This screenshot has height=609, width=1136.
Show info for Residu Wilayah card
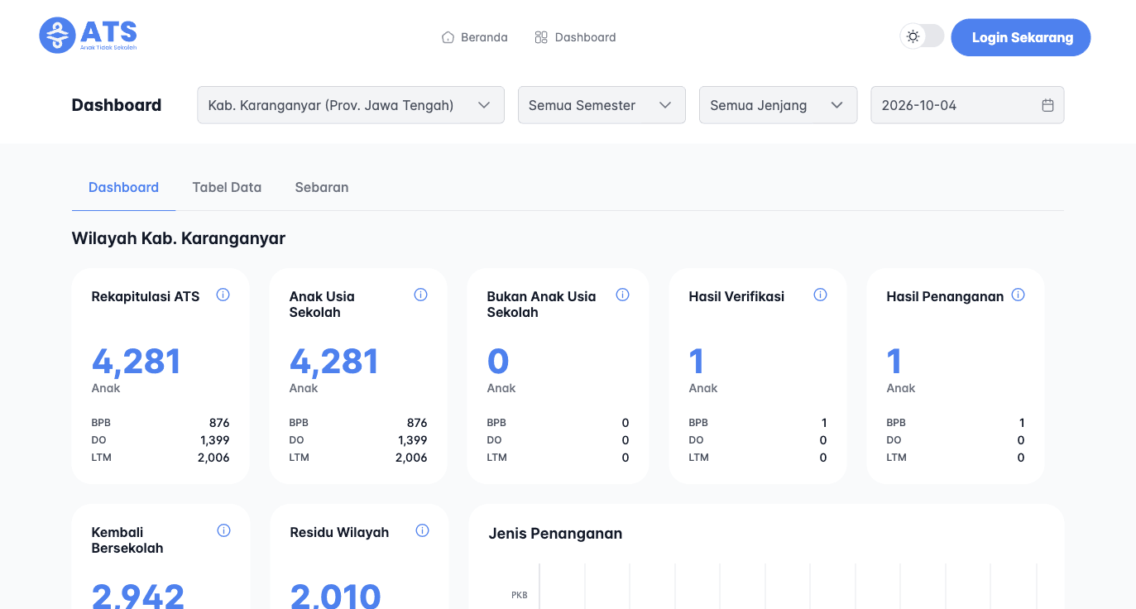click(x=422, y=530)
